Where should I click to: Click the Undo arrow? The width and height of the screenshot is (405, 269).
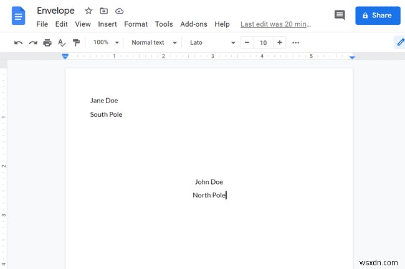coord(18,42)
